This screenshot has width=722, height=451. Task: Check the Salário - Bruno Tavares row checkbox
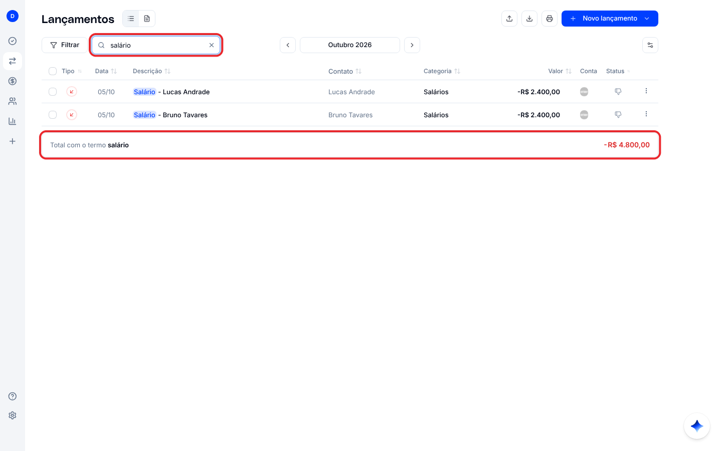tap(53, 115)
